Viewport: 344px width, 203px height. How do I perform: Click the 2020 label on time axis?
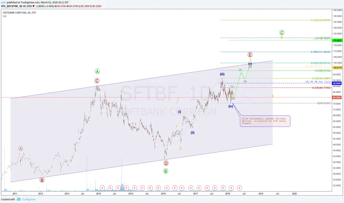295,193
